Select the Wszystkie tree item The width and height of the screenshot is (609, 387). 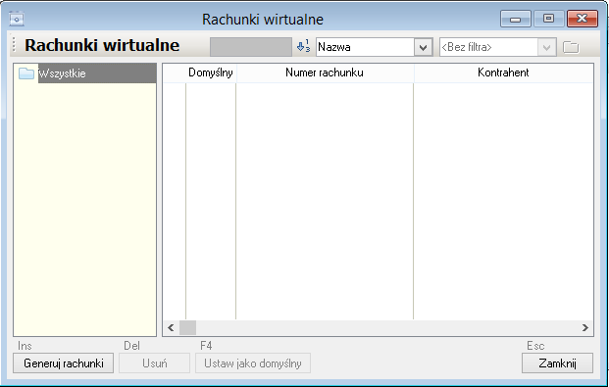62,73
